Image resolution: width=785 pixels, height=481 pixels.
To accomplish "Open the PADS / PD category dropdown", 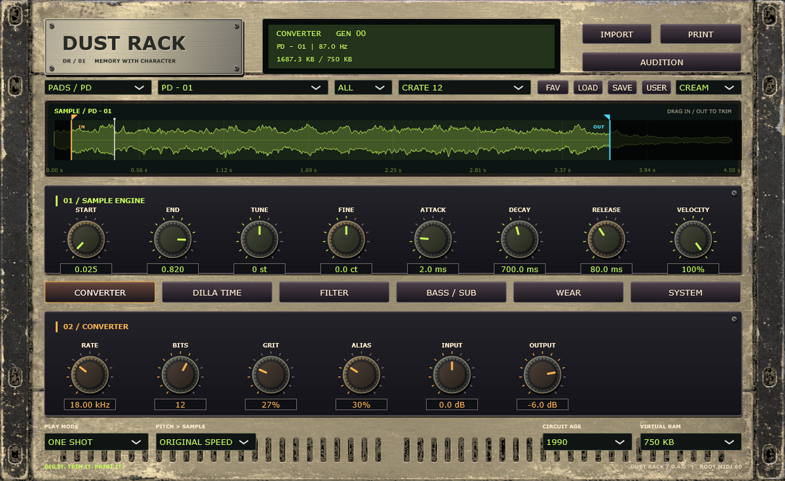I will 98,88.
